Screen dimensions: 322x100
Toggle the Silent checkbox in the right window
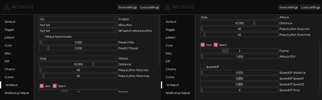216,45
